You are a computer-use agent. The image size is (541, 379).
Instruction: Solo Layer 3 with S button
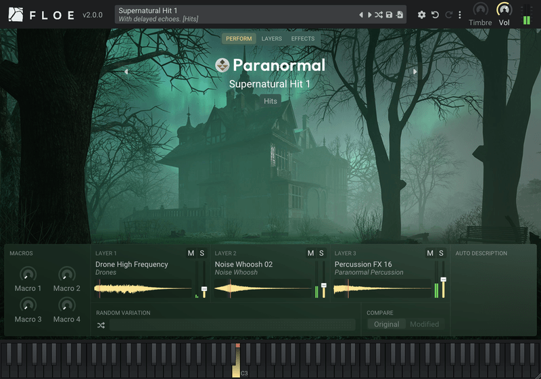click(x=441, y=253)
